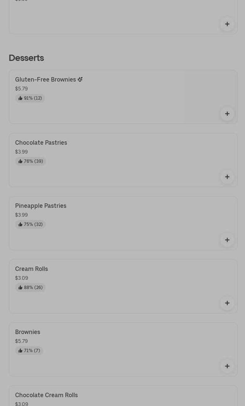This screenshot has width=245, height=406.
Task: Click the 75% (32) rating badge
Action: [x=30, y=224]
